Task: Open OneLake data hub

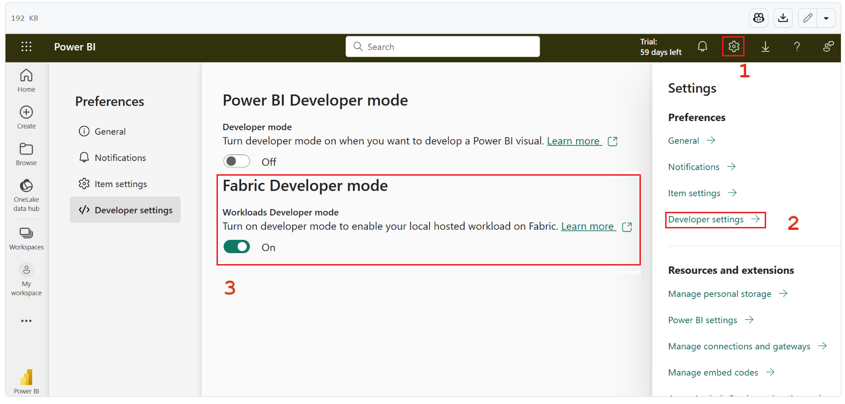Action: coord(26,195)
